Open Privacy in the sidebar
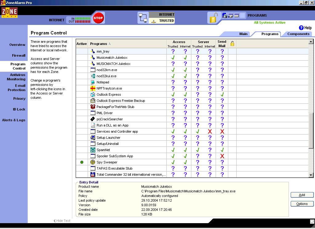 click(x=19, y=98)
